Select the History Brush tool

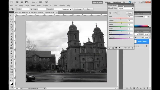point(11,42)
